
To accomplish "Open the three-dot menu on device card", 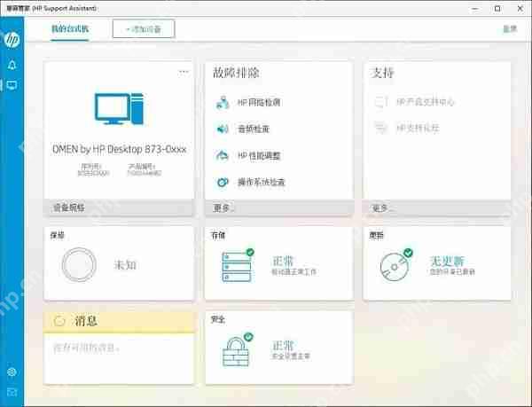I will 184,72.
